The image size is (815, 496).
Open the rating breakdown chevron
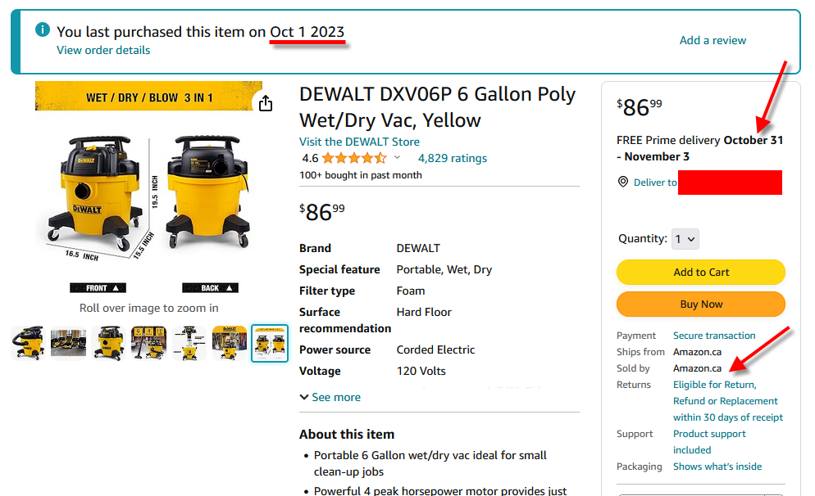(398, 158)
